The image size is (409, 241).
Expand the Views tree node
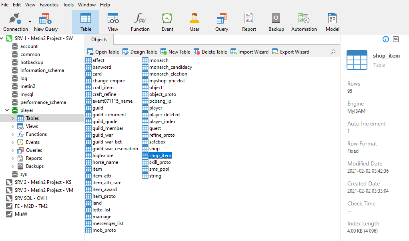click(12, 126)
